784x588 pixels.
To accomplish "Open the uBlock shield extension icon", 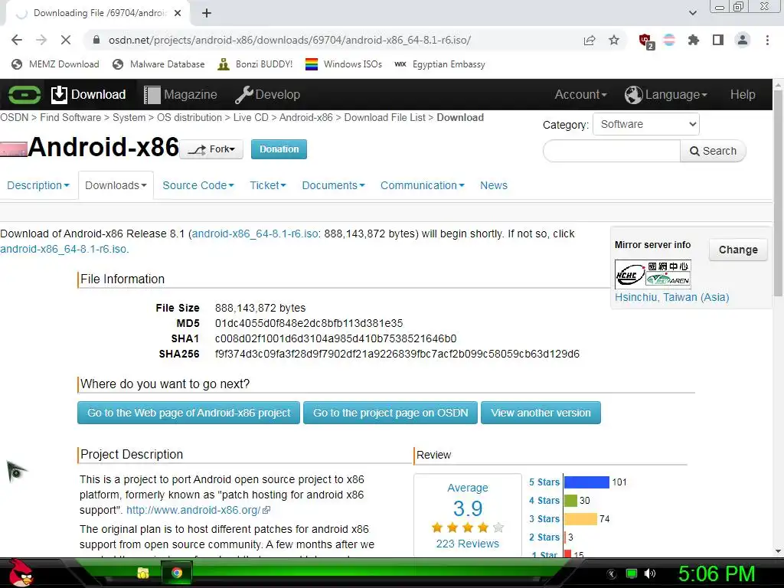I will tap(645, 41).
